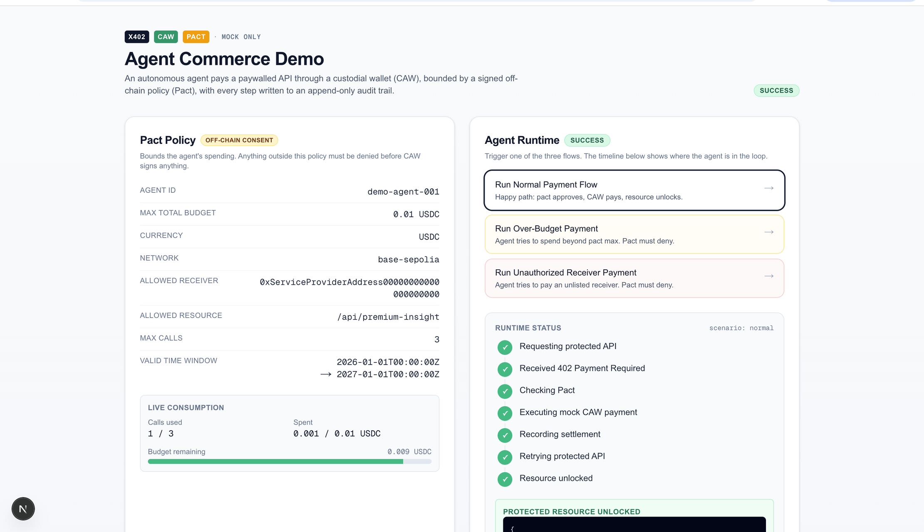Run Unauthorized Receiver Payment scenario

(634, 278)
